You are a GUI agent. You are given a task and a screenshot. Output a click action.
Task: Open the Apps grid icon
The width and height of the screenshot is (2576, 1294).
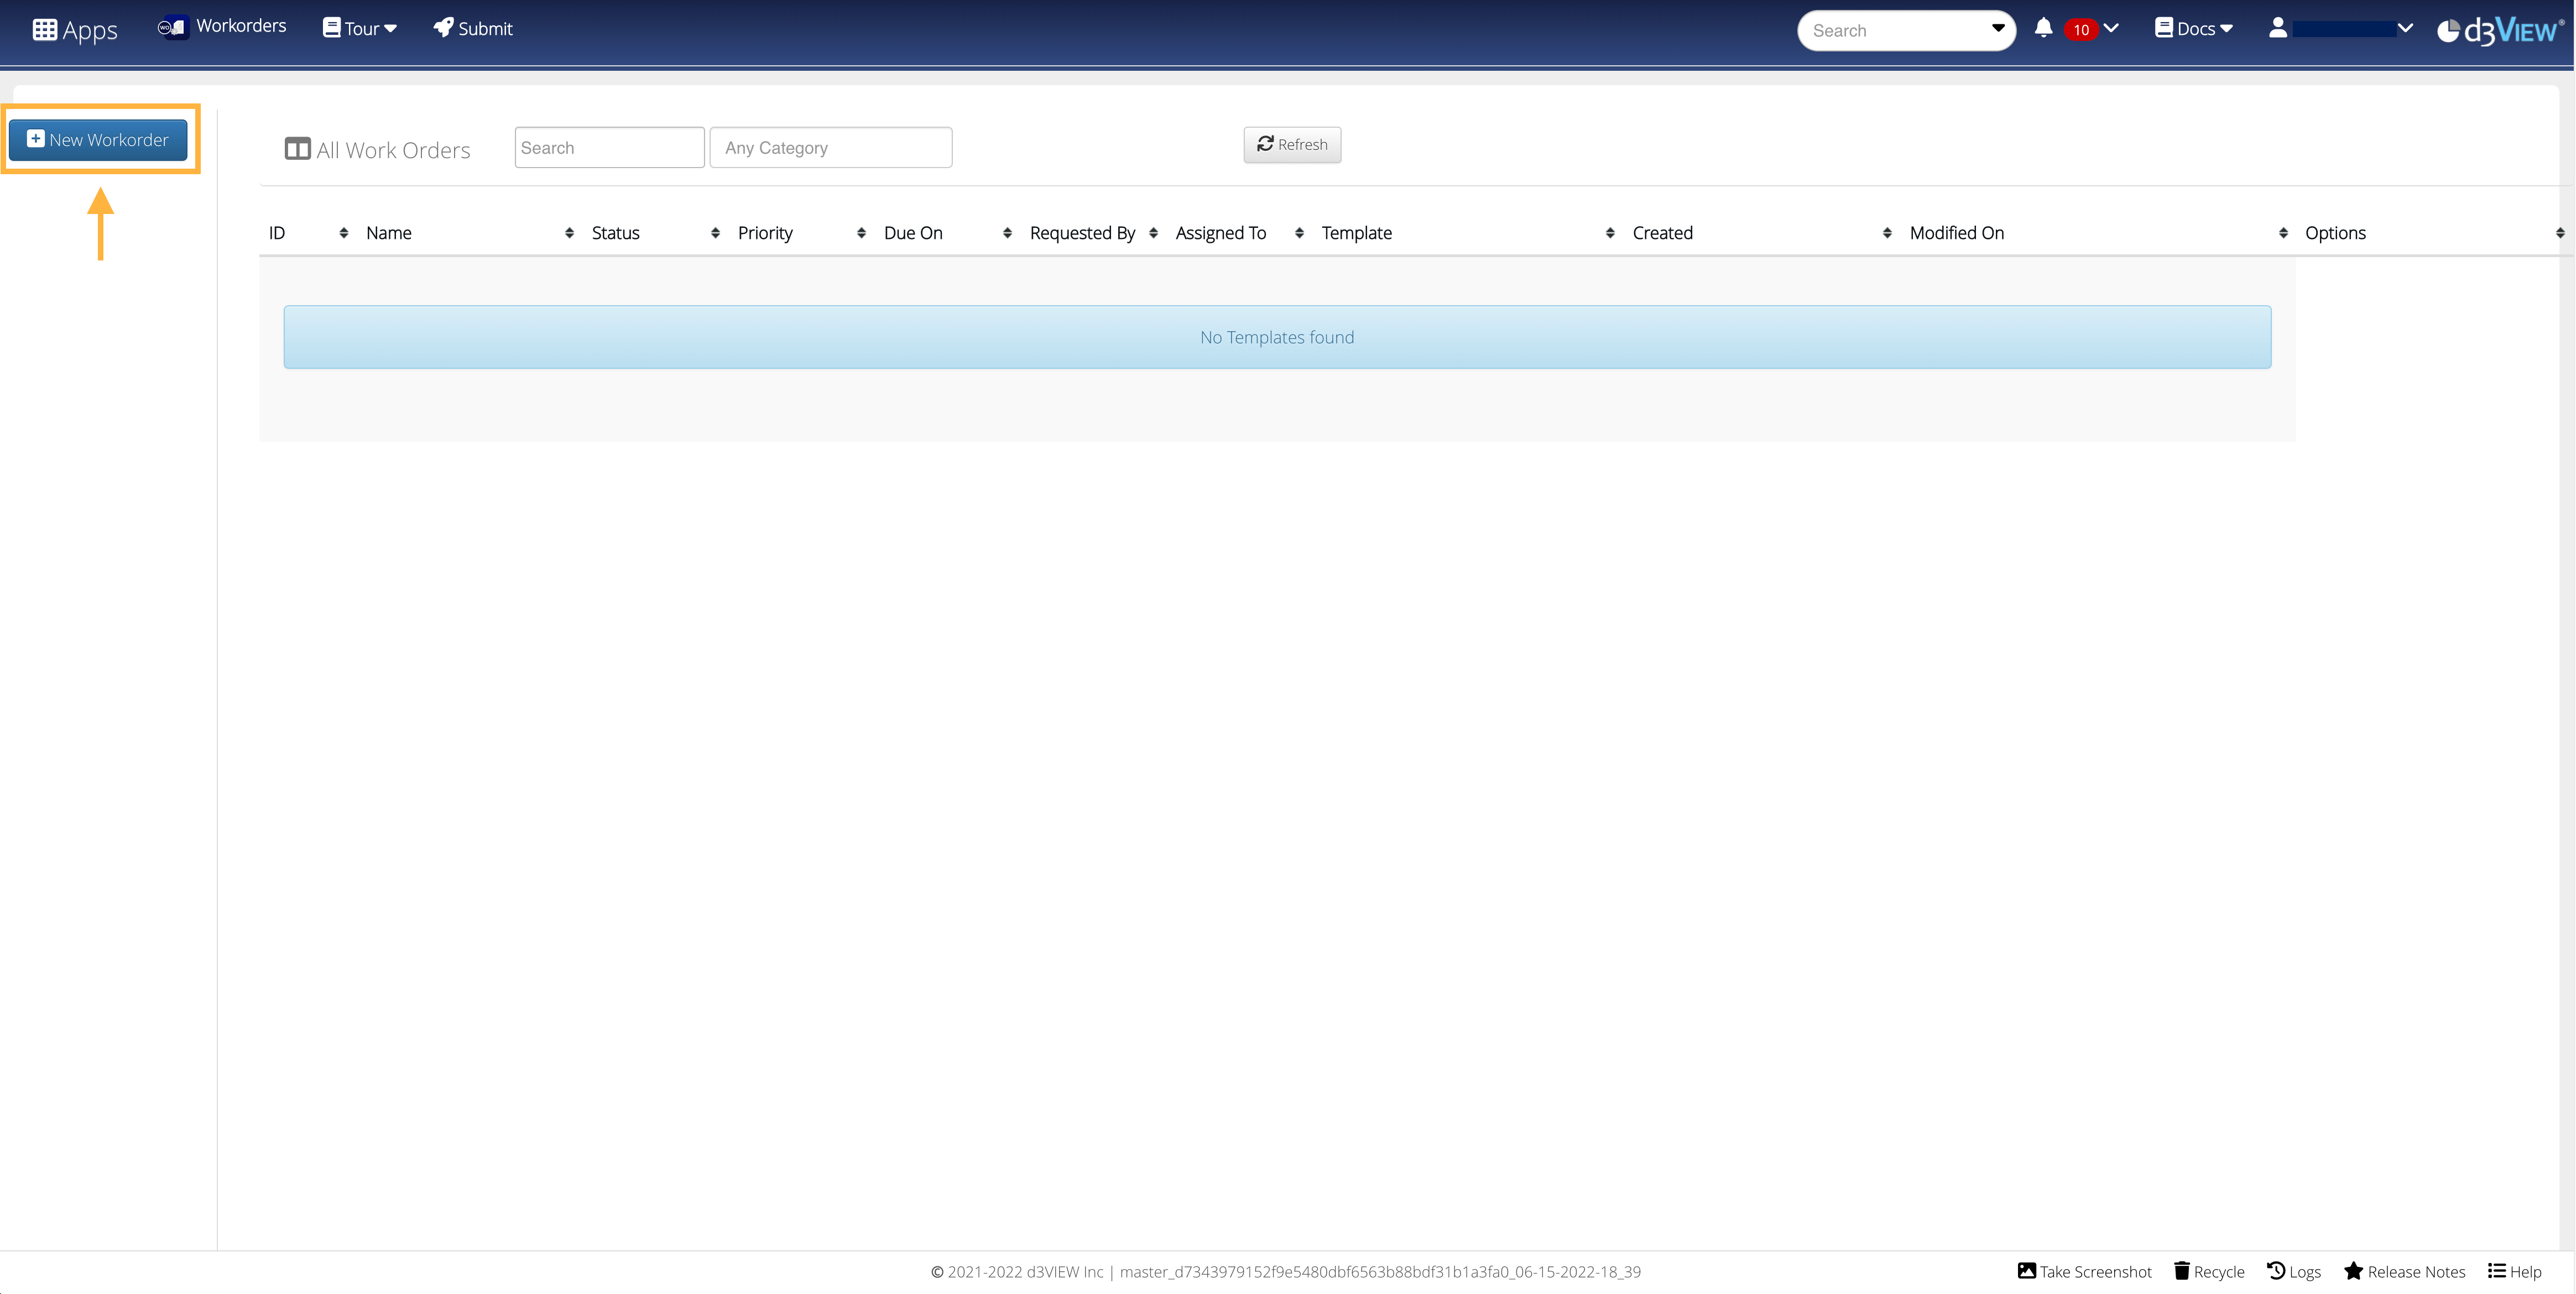click(44, 29)
